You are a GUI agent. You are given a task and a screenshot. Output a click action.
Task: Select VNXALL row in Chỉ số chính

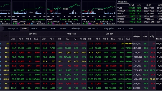tap(139, 22)
